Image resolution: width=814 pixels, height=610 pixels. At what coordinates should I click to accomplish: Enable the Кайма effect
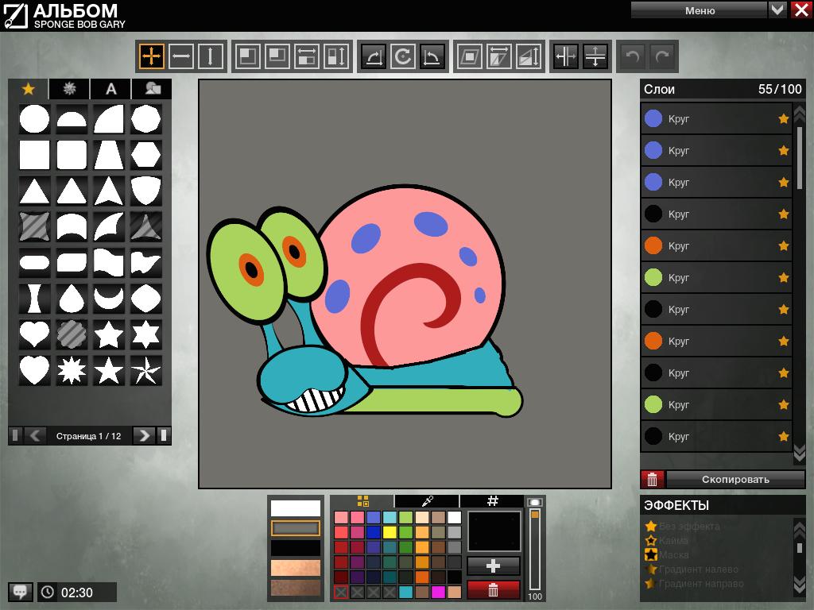(673, 540)
